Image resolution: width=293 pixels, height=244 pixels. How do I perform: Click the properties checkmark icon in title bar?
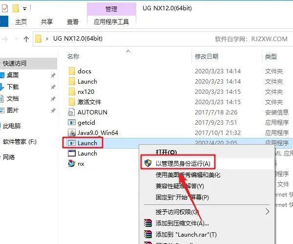[5, 8]
